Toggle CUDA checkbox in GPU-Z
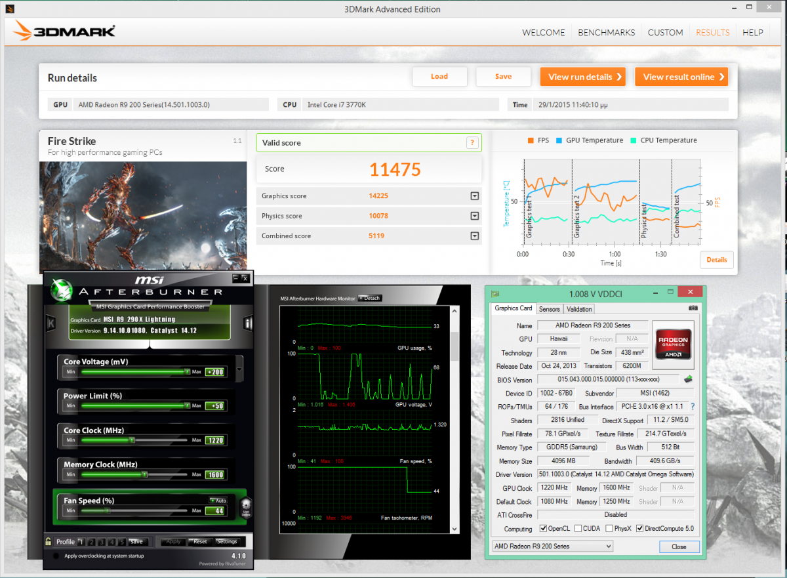 (577, 529)
